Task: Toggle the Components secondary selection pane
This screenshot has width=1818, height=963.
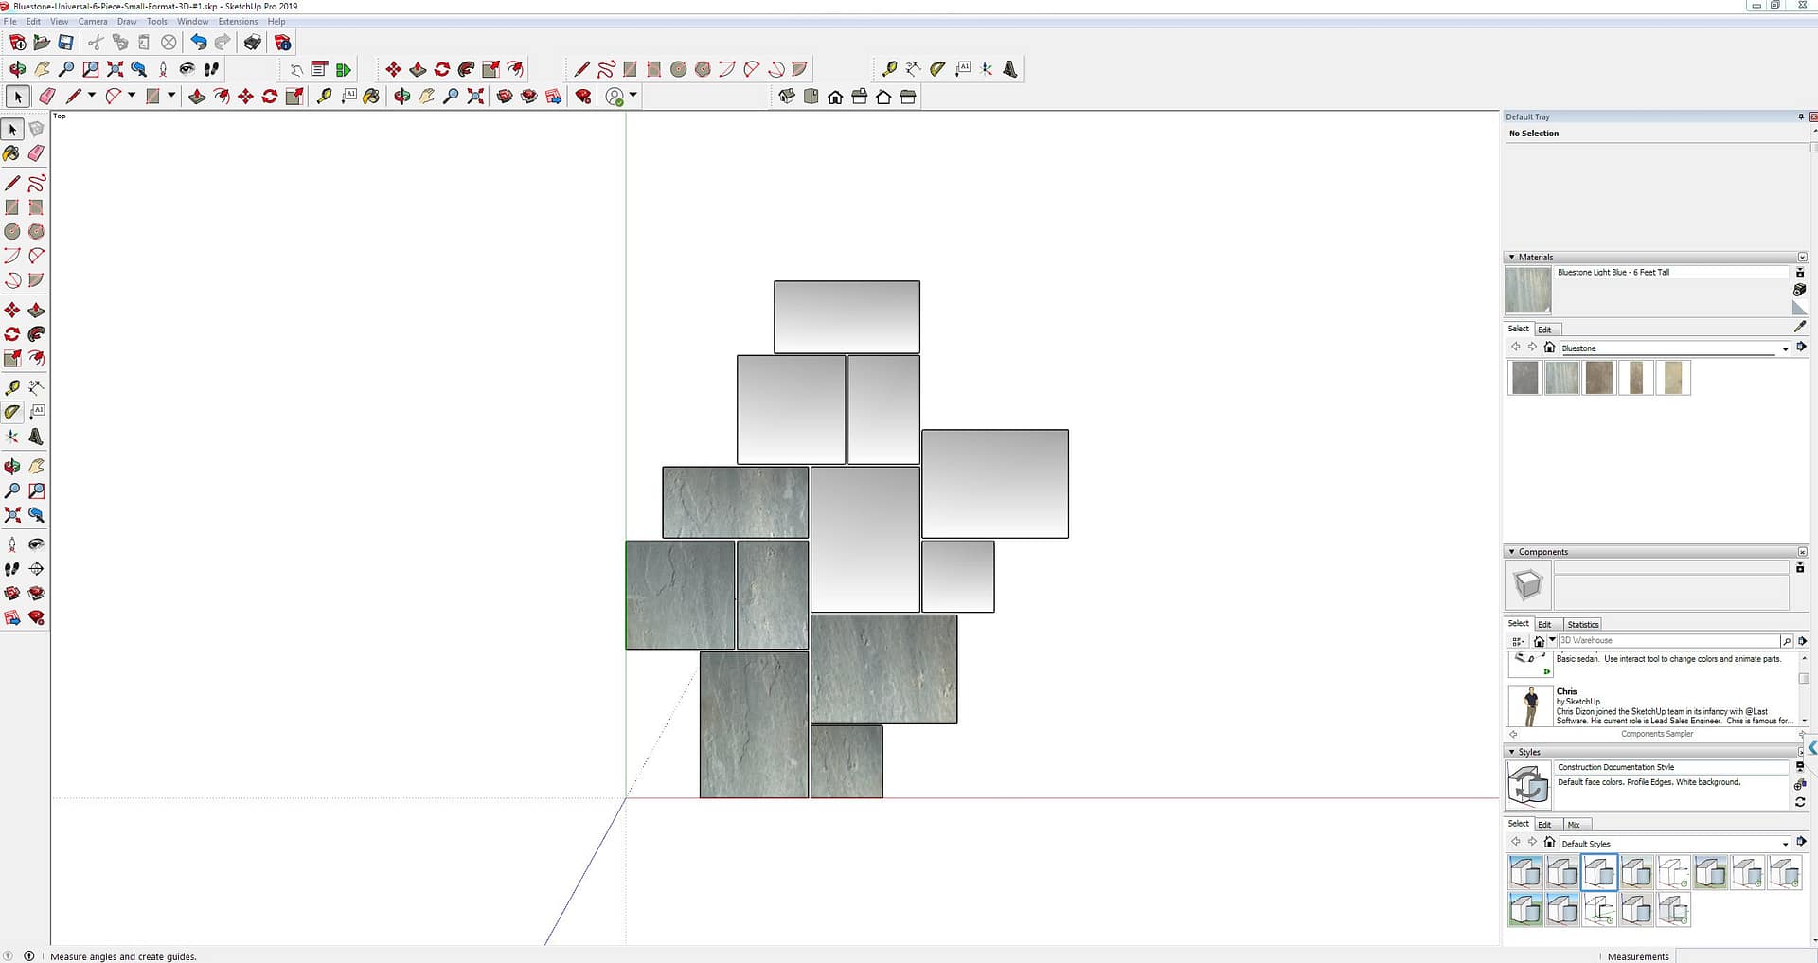Action: click(1800, 567)
